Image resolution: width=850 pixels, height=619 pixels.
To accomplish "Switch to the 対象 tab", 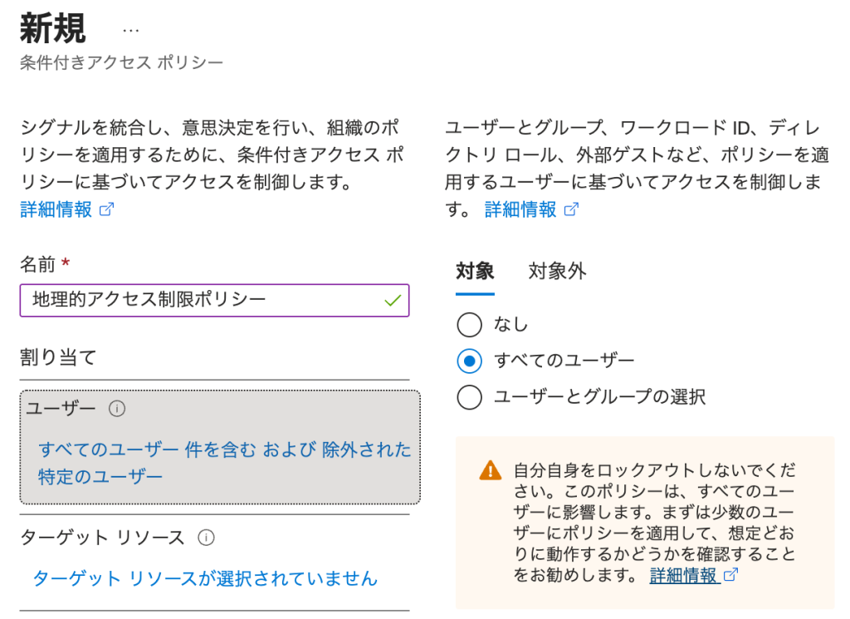I will tap(475, 271).
